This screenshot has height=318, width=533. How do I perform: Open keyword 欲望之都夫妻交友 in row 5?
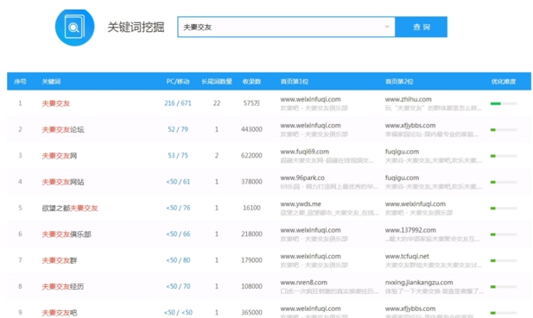[70, 208]
